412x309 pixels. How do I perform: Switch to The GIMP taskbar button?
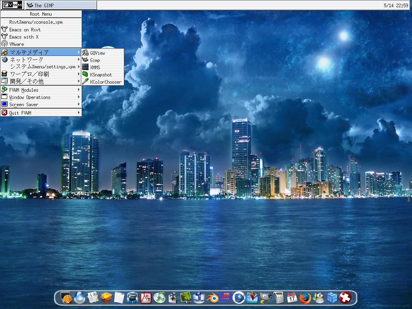coord(61,5)
